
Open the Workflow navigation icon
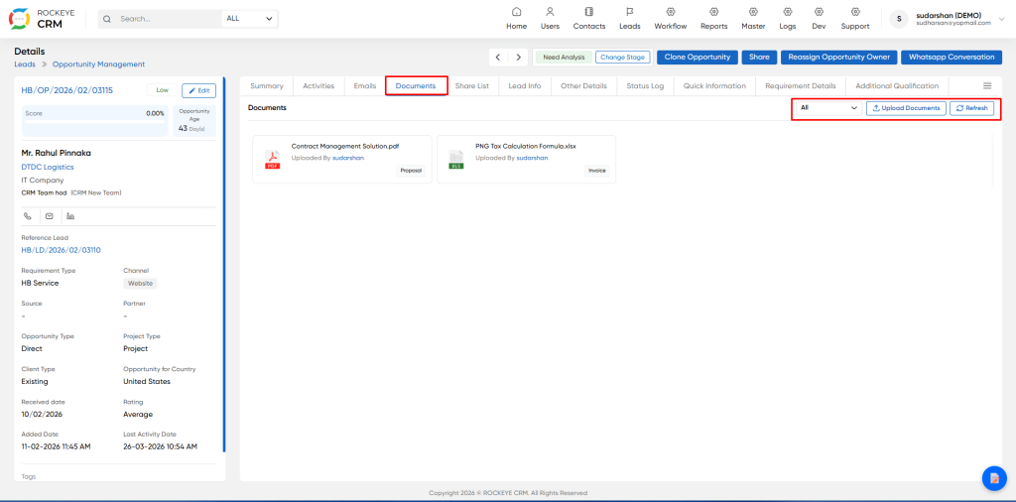pos(670,12)
